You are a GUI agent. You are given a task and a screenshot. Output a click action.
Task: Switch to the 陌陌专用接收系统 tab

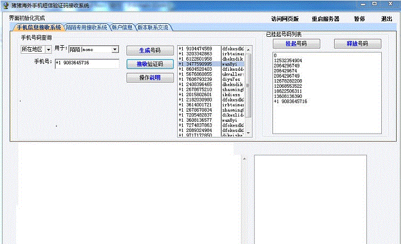click(x=86, y=27)
